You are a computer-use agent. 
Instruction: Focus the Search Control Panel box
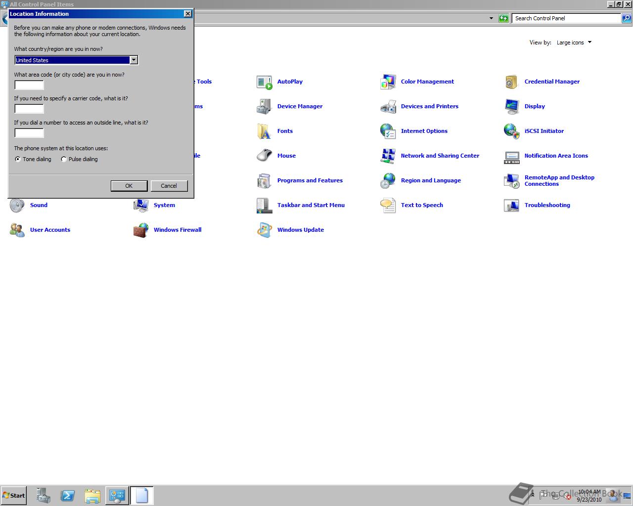566,18
